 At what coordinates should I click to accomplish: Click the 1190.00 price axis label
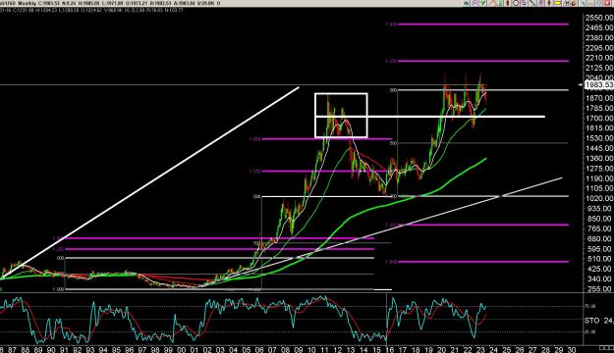click(x=599, y=178)
